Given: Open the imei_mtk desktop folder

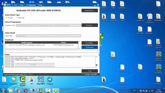Looking at the screenshot, I should tap(140, 30).
